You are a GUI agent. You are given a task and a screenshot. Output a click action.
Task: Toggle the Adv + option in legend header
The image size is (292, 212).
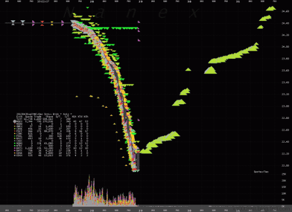click(x=67, y=114)
